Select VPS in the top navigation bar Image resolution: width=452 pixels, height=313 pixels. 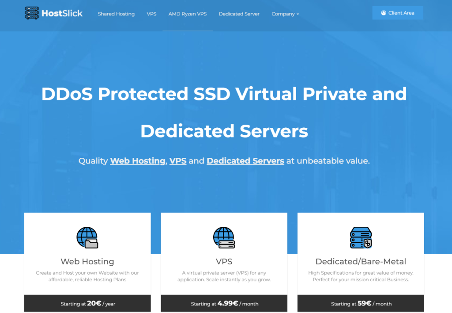[x=151, y=14]
